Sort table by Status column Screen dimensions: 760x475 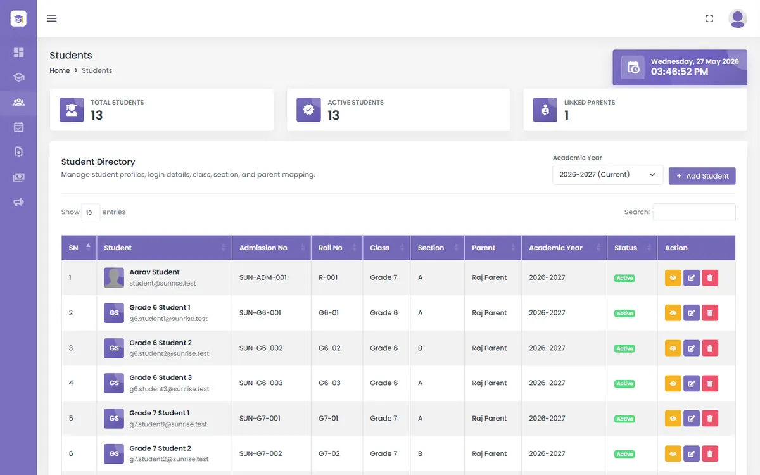(632, 248)
